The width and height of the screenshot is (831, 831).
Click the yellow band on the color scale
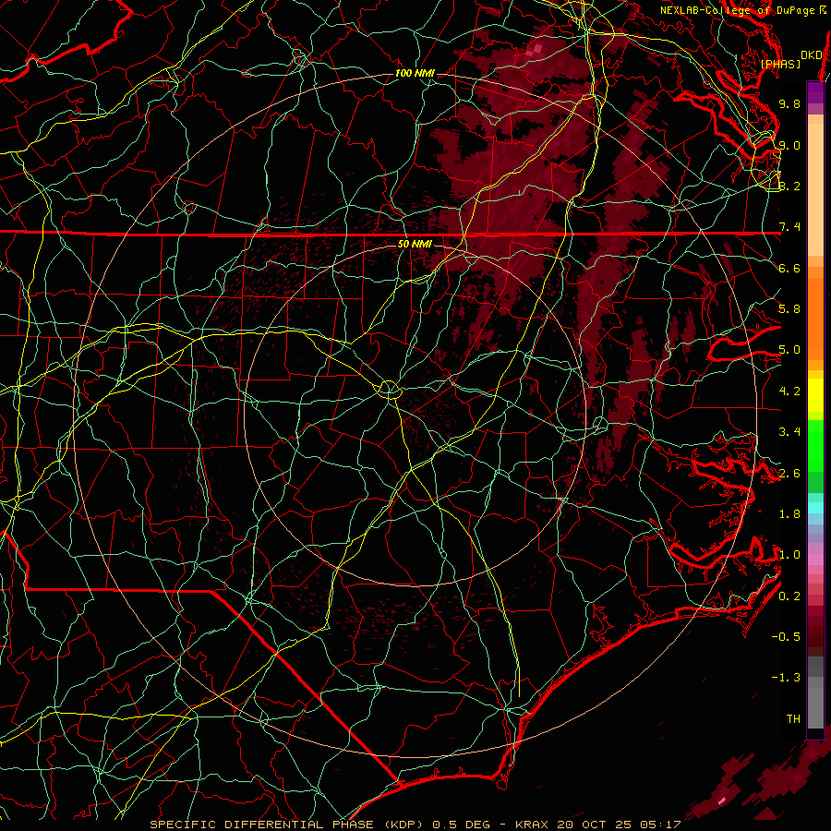point(815,395)
